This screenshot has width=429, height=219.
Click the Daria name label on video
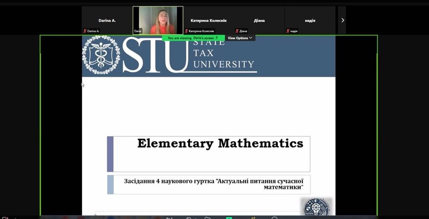tap(138, 31)
